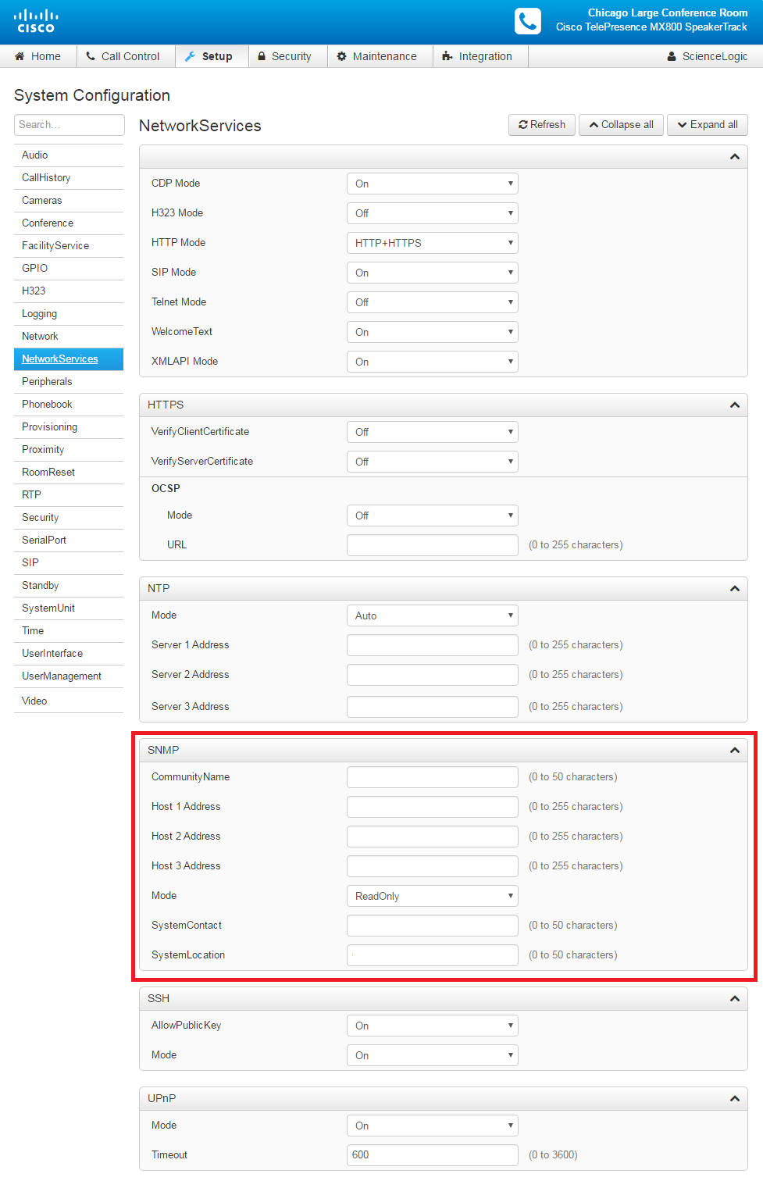This screenshot has height=1181, width=763.
Task: Collapse the UPnP section chevron
Action: [734, 1098]
